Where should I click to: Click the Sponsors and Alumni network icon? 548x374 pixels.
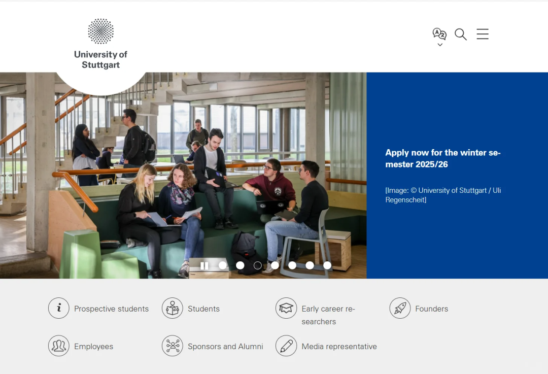(173, 346)
